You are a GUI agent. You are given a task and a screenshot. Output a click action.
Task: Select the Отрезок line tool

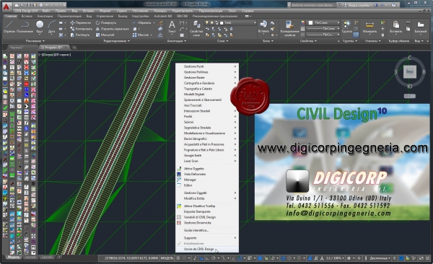click(9, 27)
